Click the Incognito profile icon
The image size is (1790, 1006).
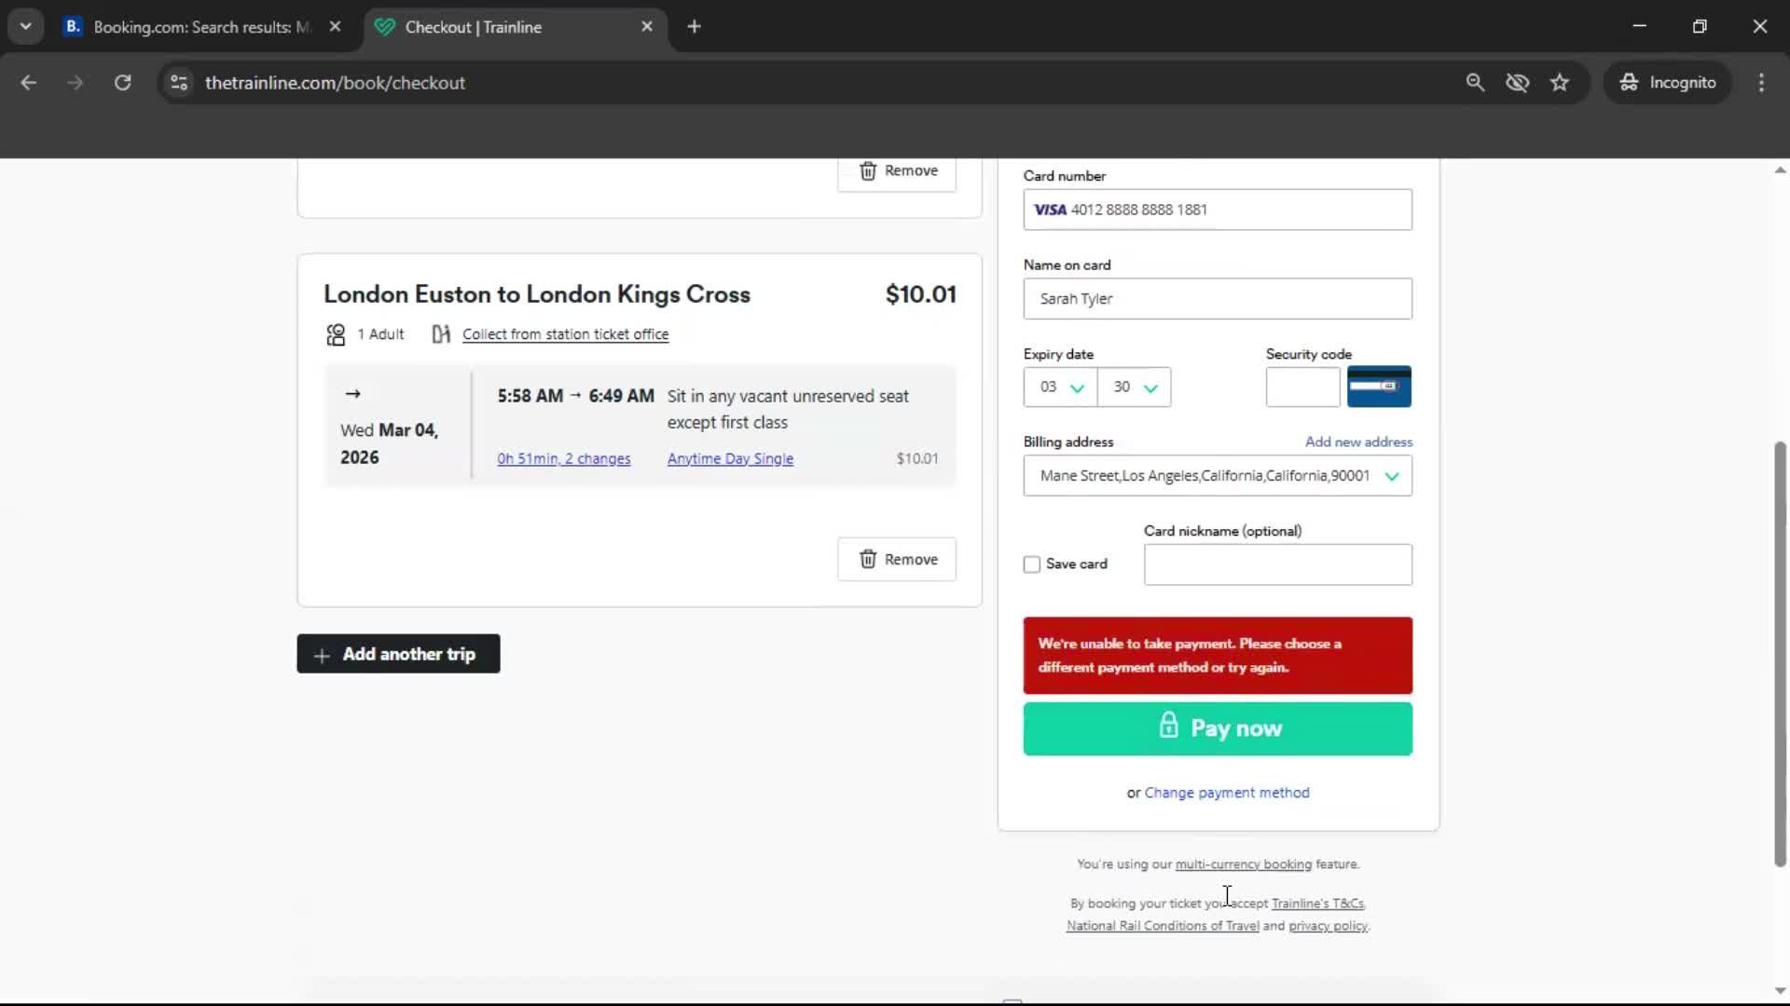1629,82
